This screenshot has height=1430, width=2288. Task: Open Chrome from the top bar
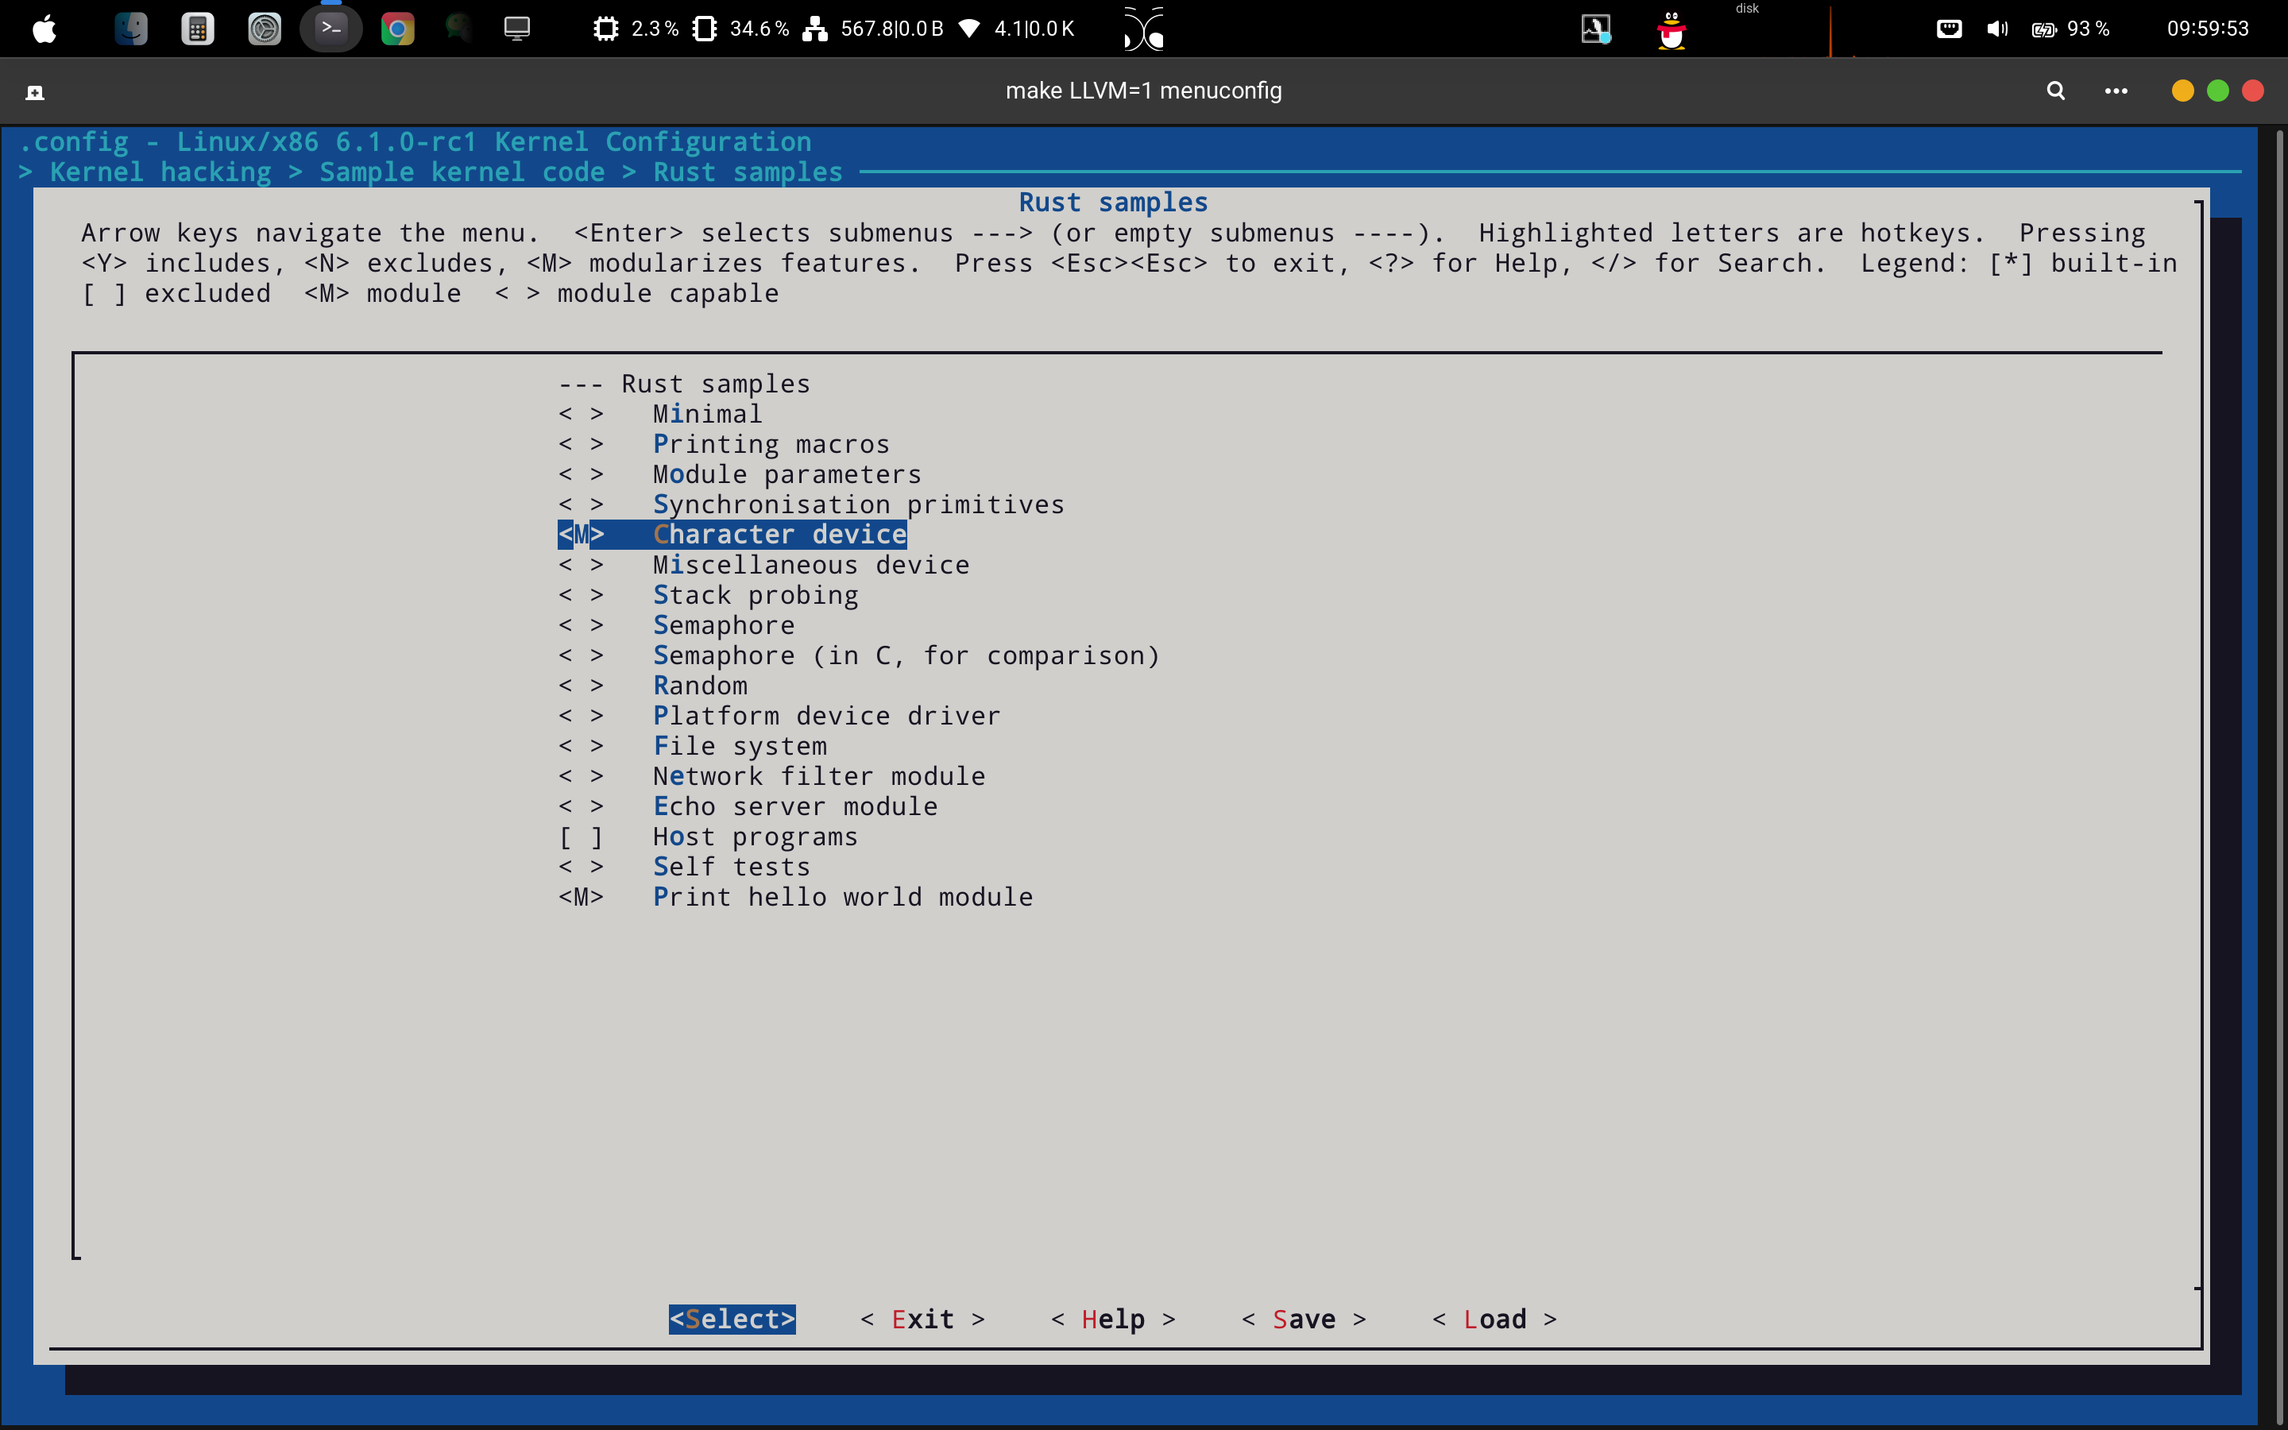click(397, 29)
